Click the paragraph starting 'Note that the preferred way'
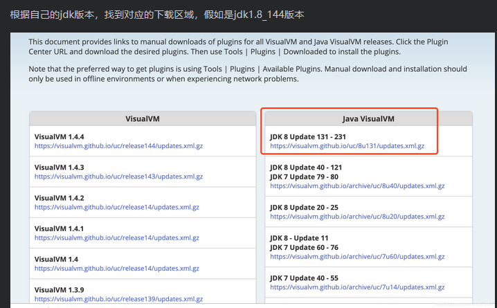The width and height of the screenshot is (497, 308). (x=248, y=74)
